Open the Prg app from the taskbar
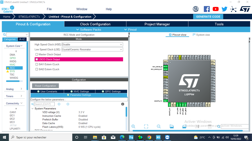Screen dimensions: 252x141 131,137
